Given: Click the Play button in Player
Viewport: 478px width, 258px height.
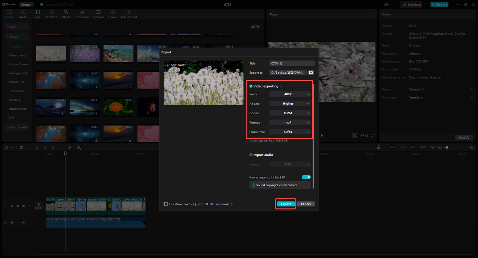Looking at the screenshot, I should (322, 136).
